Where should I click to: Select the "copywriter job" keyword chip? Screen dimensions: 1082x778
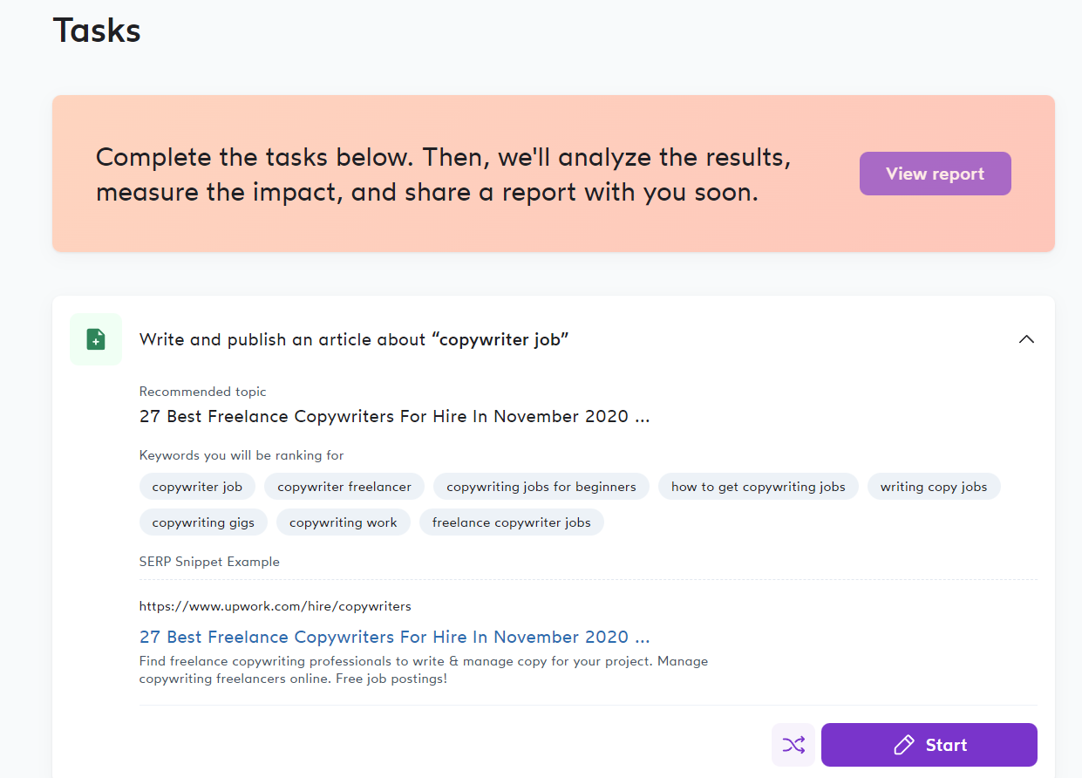pyautogui.click(x=197, y=487)
